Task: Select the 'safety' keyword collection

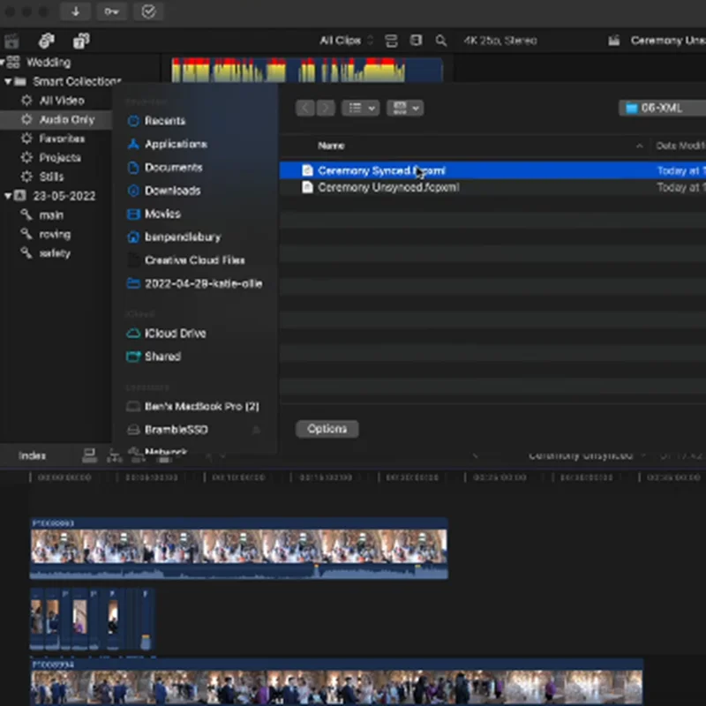Action: pos(56,253)
